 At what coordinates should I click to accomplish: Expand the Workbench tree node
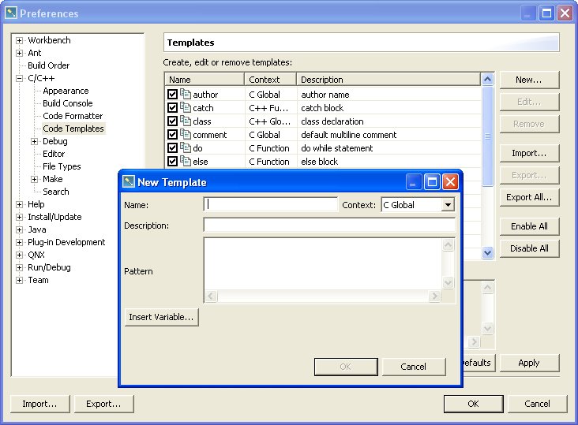pyautogui.click(x=20, y=40)
